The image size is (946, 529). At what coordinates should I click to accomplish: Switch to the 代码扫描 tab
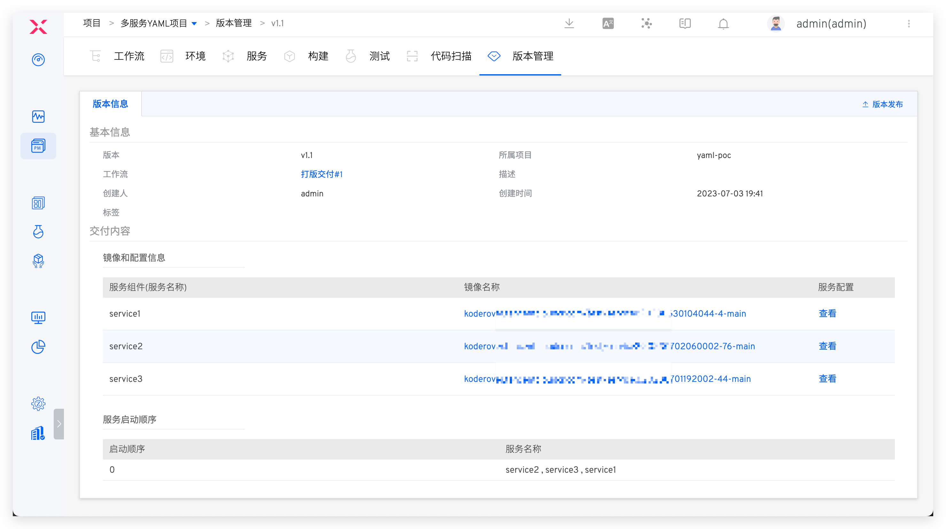451,56
